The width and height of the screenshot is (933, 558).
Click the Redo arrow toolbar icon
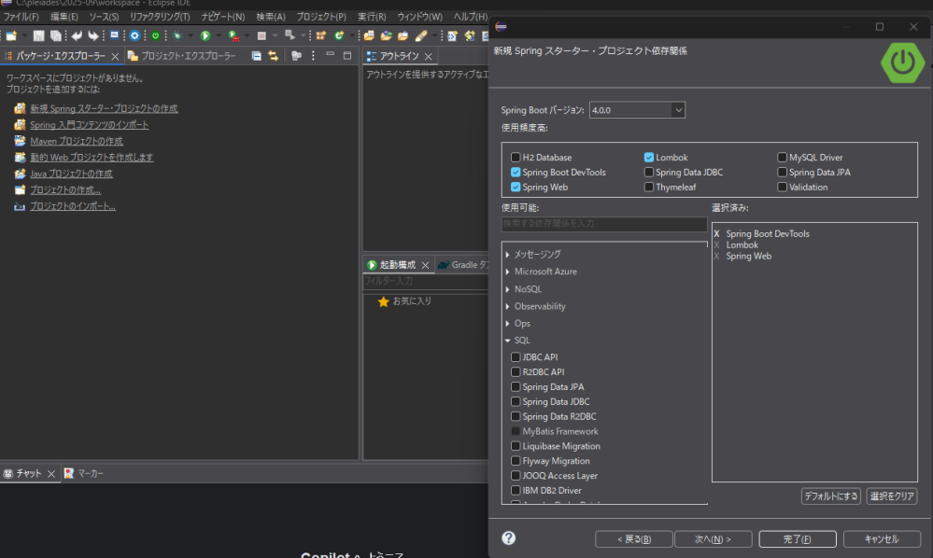(x=93, y=35)
